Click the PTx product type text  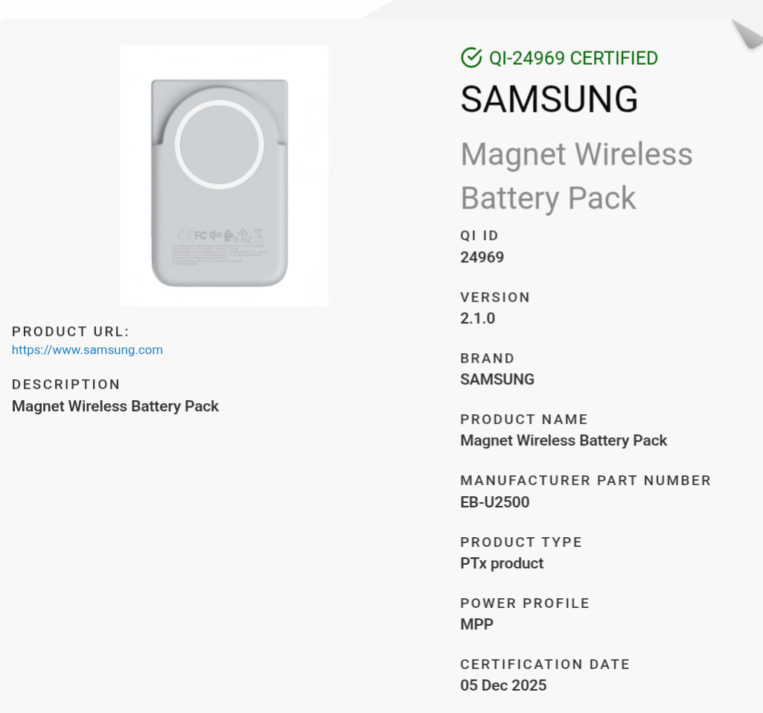click(x=501, y=563)
